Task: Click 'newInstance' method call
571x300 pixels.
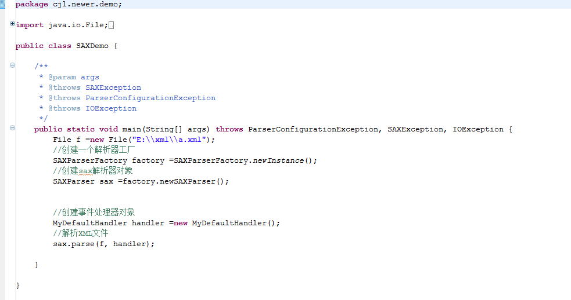Action: coord(279,160)
